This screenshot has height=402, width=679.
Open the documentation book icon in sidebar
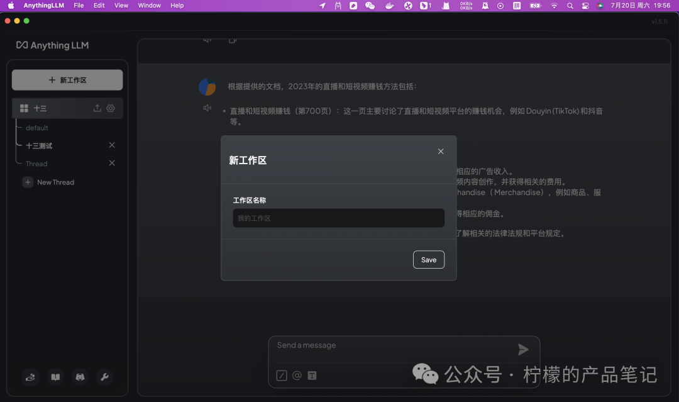pyautogui.click(x=55, y=377)
